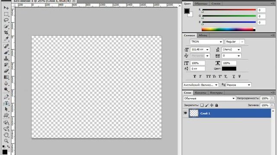Select the Eraser tool
277x155 pixels.
(6, 71)
